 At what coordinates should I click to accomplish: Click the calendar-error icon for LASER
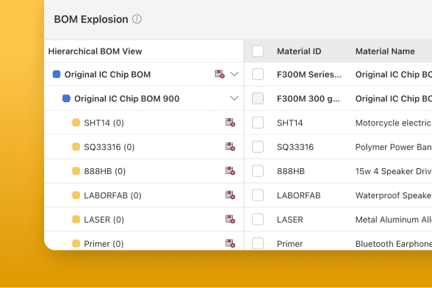pyautogui.click(x=230, y=220)
